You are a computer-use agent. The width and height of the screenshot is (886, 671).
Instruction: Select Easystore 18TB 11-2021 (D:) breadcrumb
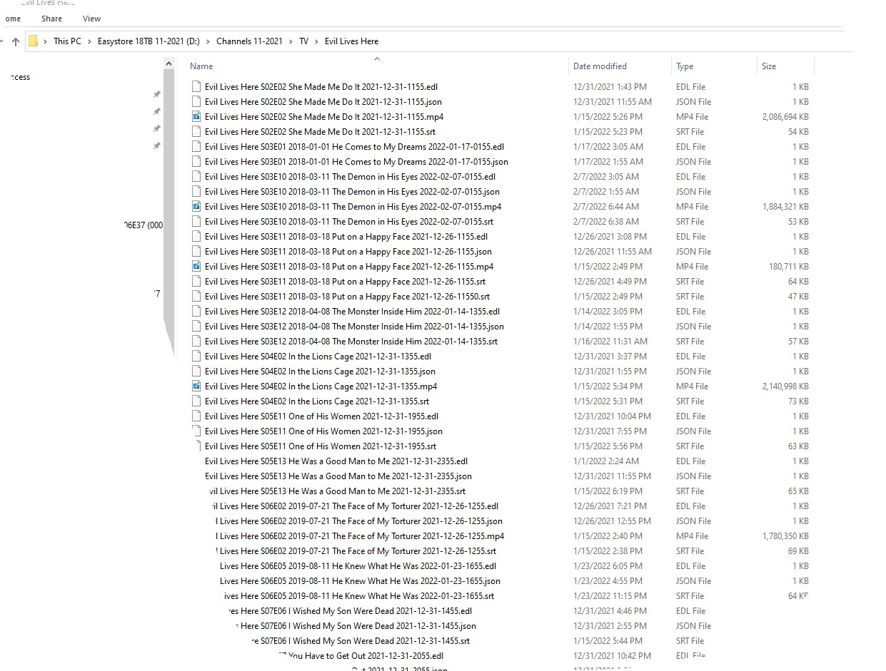tap(148, 41)
